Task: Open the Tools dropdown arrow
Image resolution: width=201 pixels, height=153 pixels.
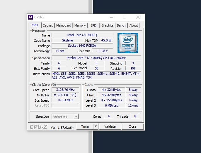Action: [96, 126]
